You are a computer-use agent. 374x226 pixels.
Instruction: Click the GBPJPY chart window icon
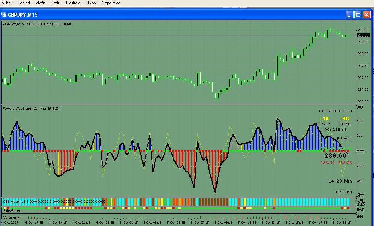pos(4,14)
